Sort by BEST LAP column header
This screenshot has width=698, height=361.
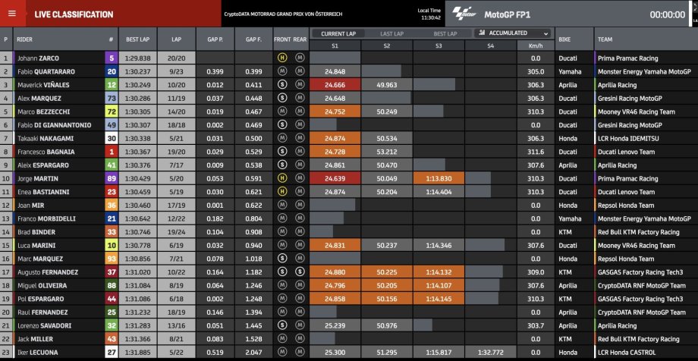[137, 39]
